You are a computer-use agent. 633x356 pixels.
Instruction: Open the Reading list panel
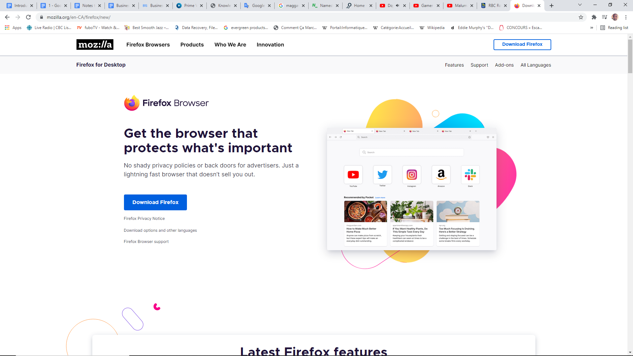614,28
